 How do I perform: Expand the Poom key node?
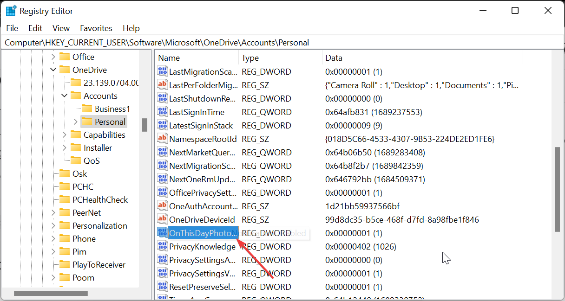[x=53, y=278]
